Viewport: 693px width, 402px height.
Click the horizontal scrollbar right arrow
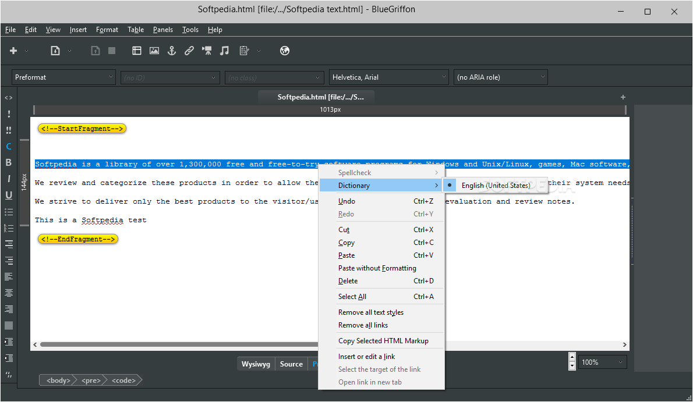click(624, 344)
